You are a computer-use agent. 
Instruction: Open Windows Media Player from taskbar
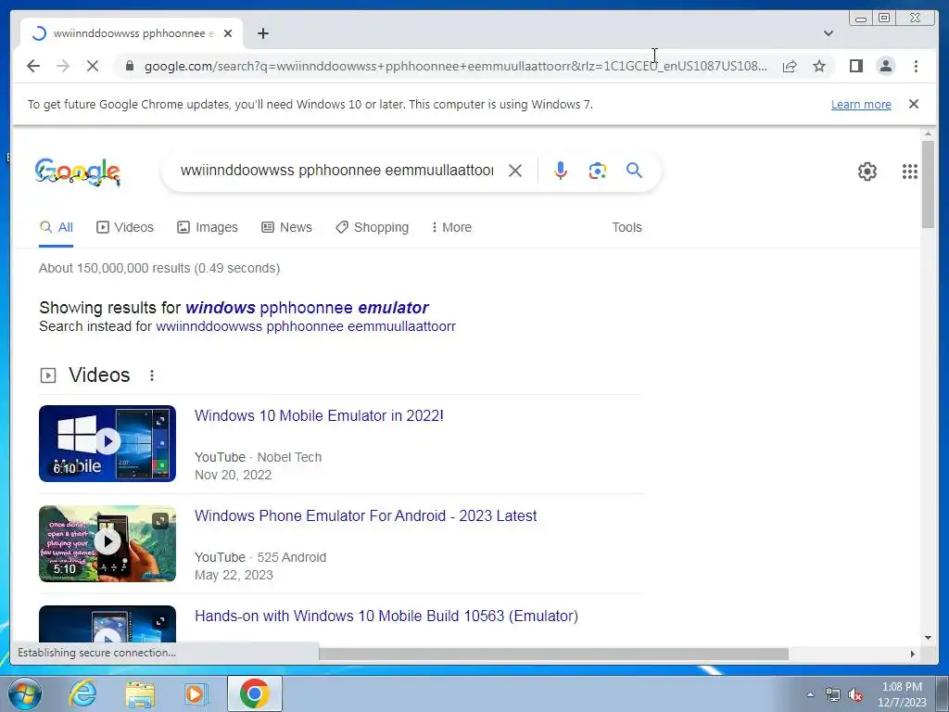click(x=196, y=693)
